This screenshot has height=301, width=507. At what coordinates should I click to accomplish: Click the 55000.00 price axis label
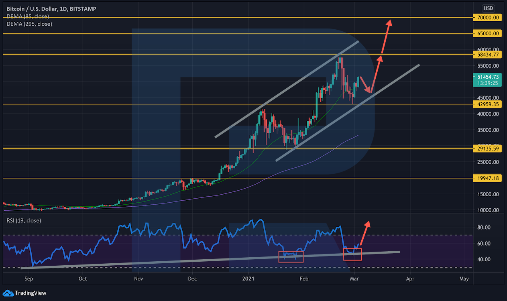click(487, 66)
